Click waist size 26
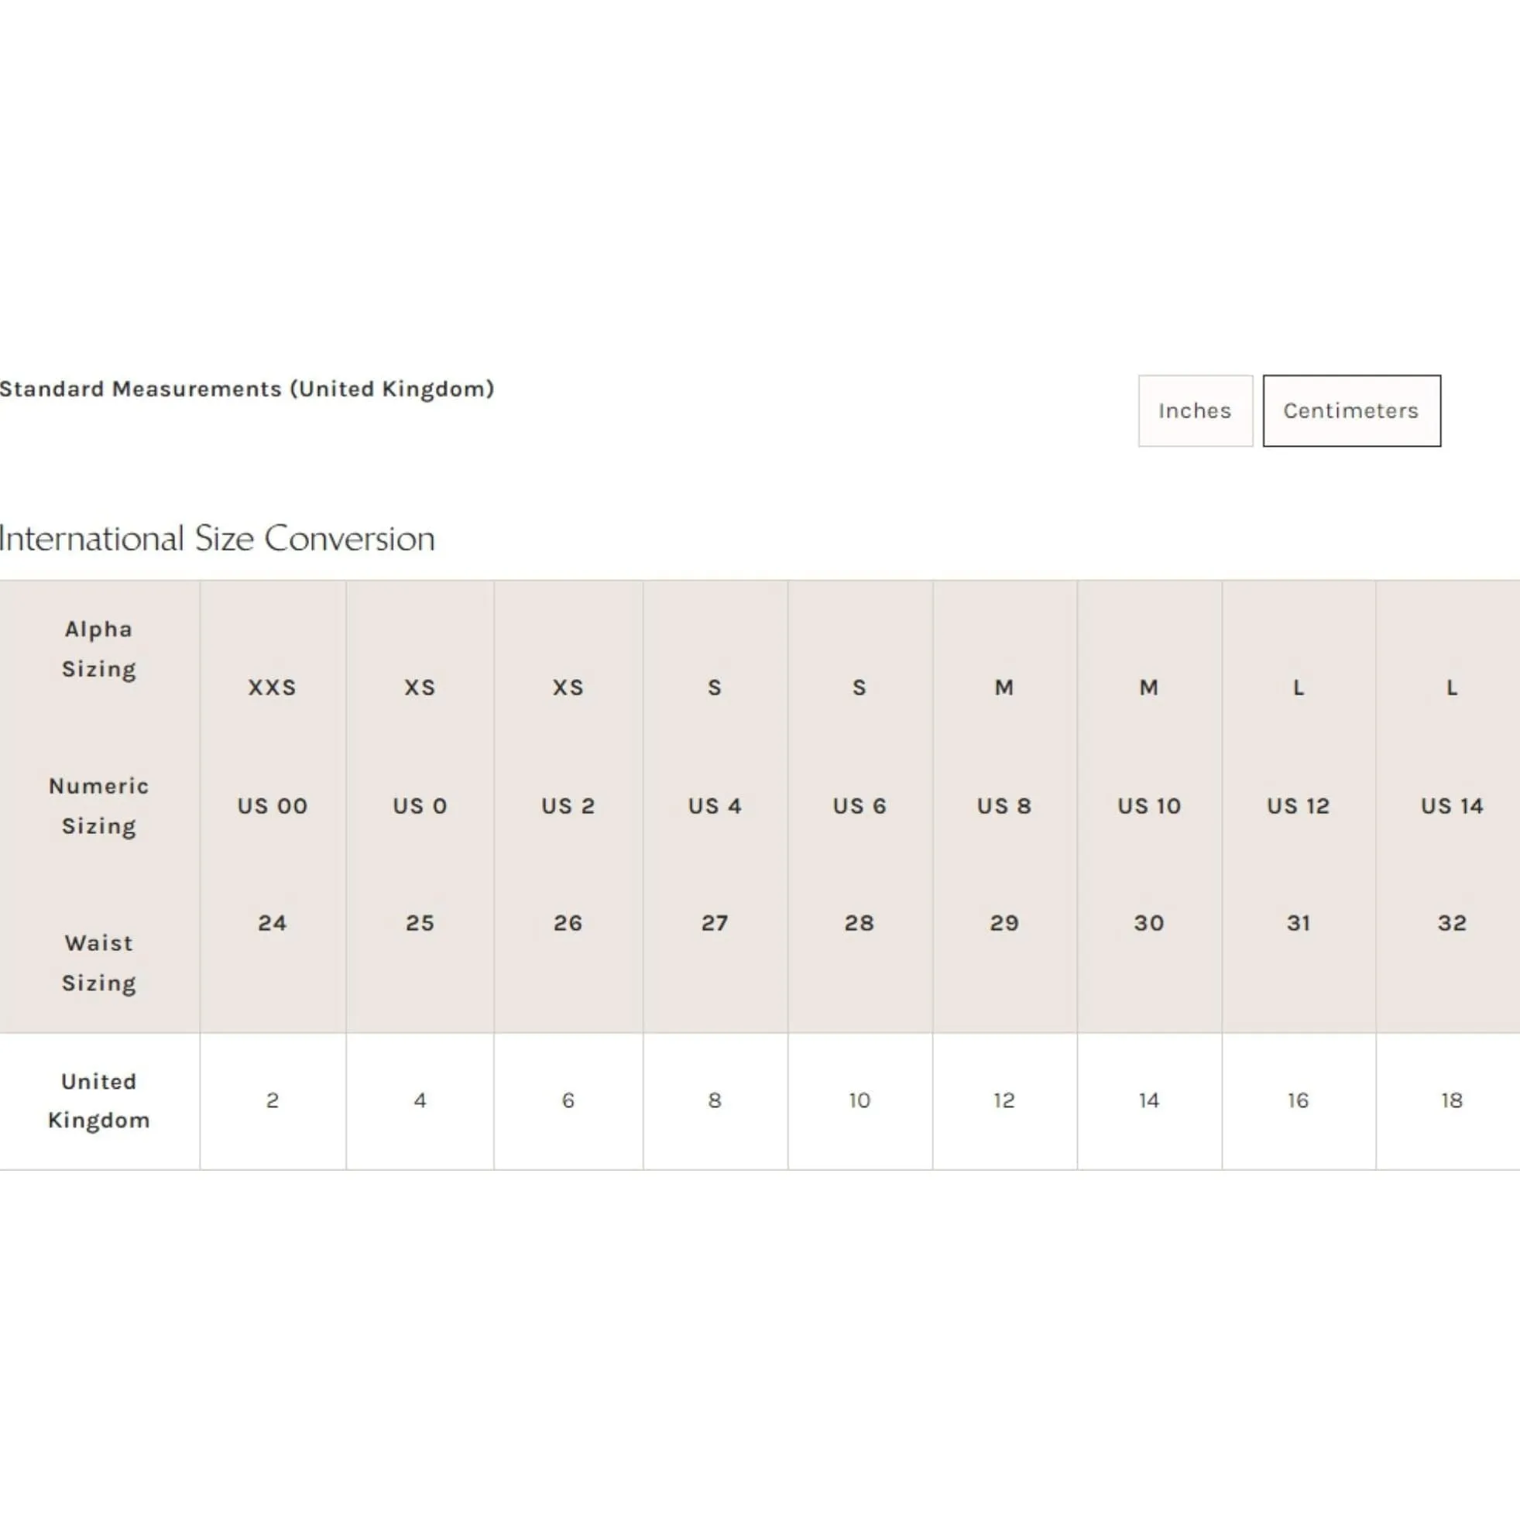Image resolution: width=1520 pixels, height=1520 pixels. 568,923
